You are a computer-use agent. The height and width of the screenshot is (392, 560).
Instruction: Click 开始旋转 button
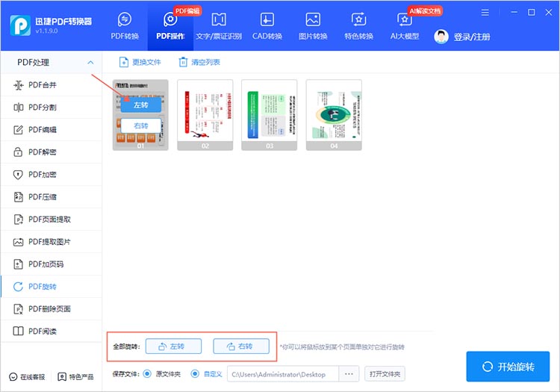point(508,367)
